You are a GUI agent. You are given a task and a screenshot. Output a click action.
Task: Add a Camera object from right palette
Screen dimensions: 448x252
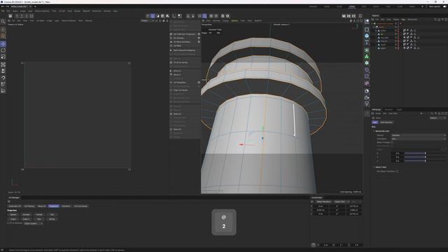[x=367, y=97]
